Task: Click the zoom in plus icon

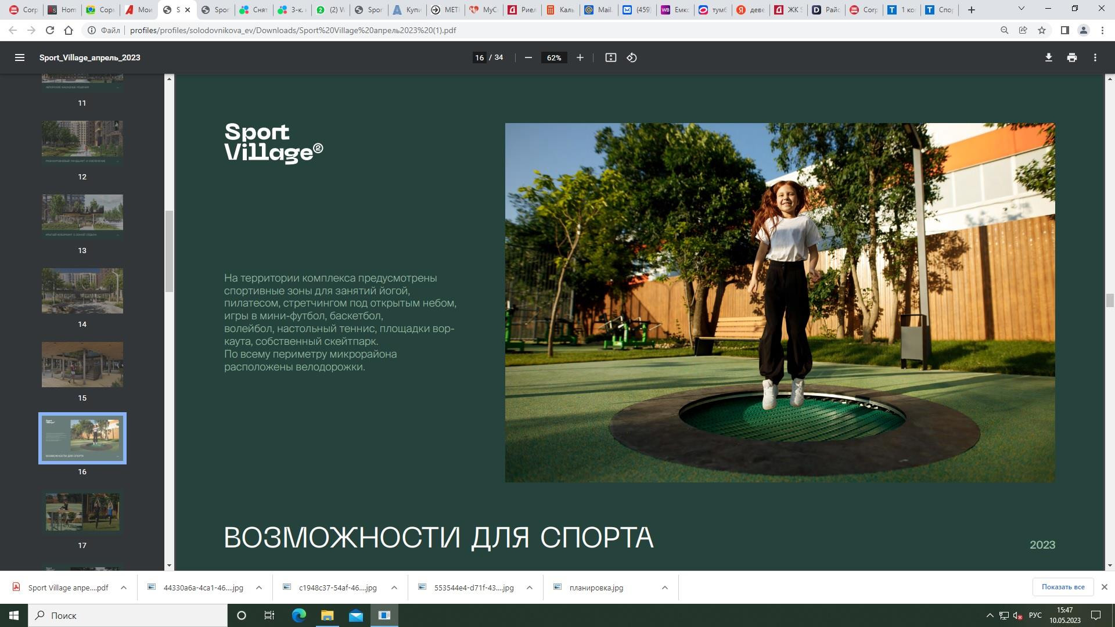Action: tap(580, 57)
